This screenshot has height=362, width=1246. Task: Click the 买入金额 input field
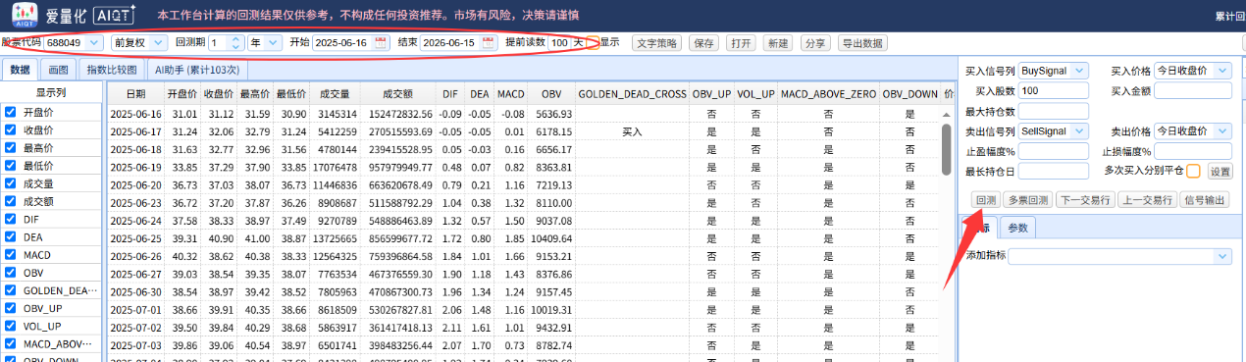coord(1192,90)
